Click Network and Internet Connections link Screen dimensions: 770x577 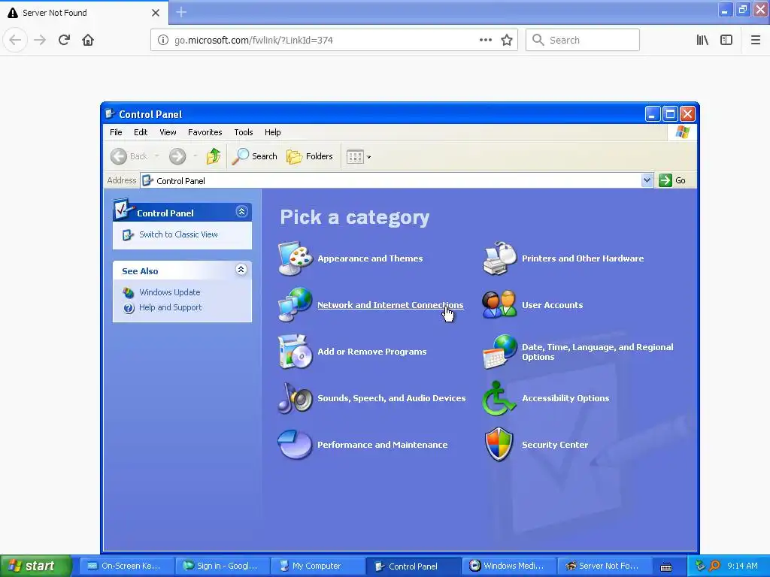(390, 305)
